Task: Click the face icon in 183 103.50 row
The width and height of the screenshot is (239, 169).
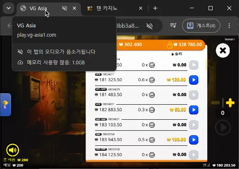Action: pos(152,125)
